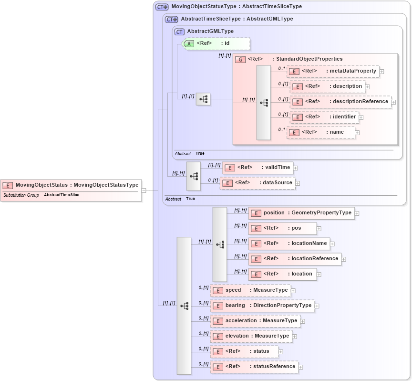412x381 pixels.
Task: Click the E icon of descriptionReference
Action: pos(298,102)
